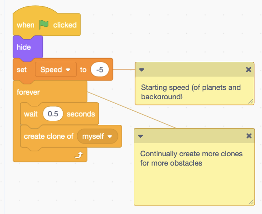Click the -5 value input field
The width and height of the screenshot is (262, 214).
[100, 70]
